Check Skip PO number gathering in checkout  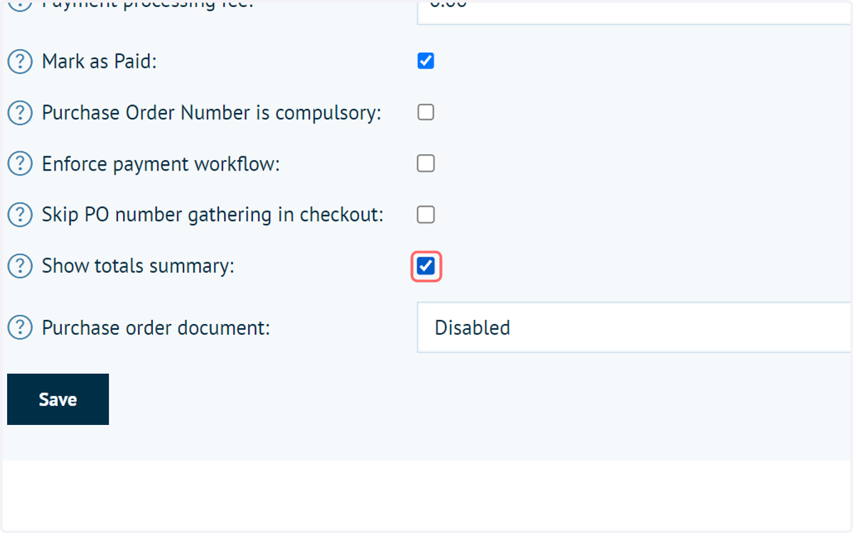pos(426,215)
